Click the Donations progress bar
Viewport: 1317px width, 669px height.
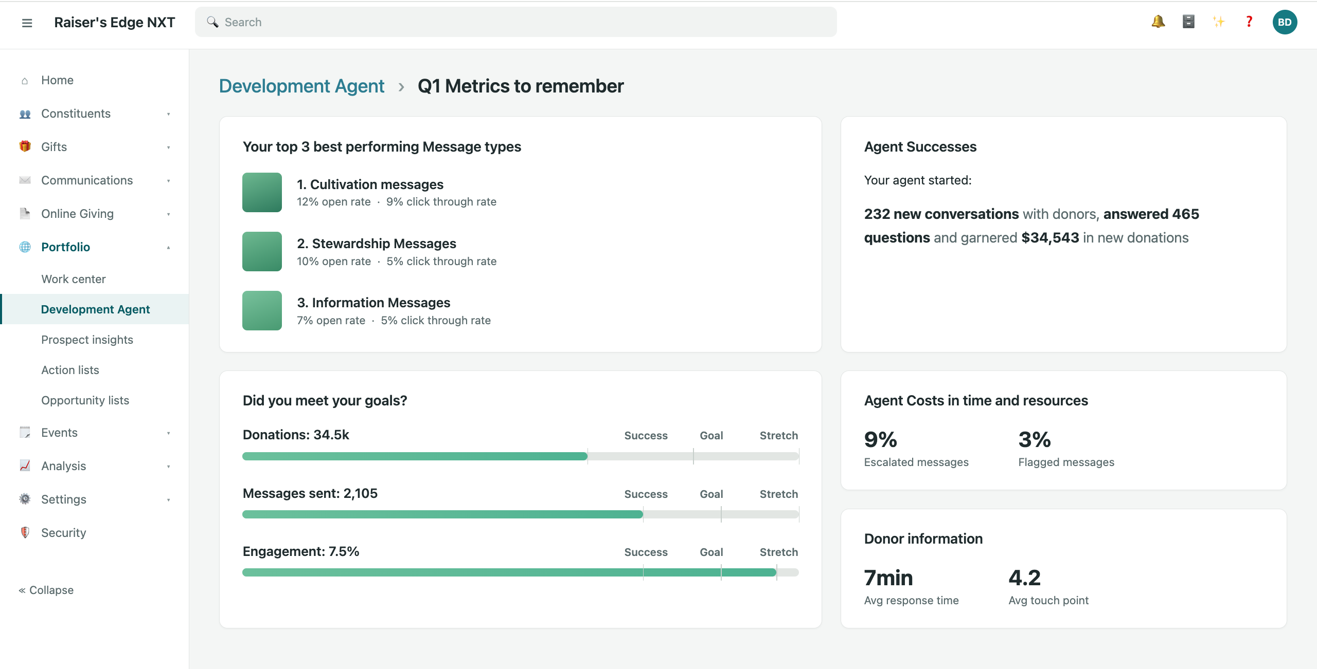[520, 456]
